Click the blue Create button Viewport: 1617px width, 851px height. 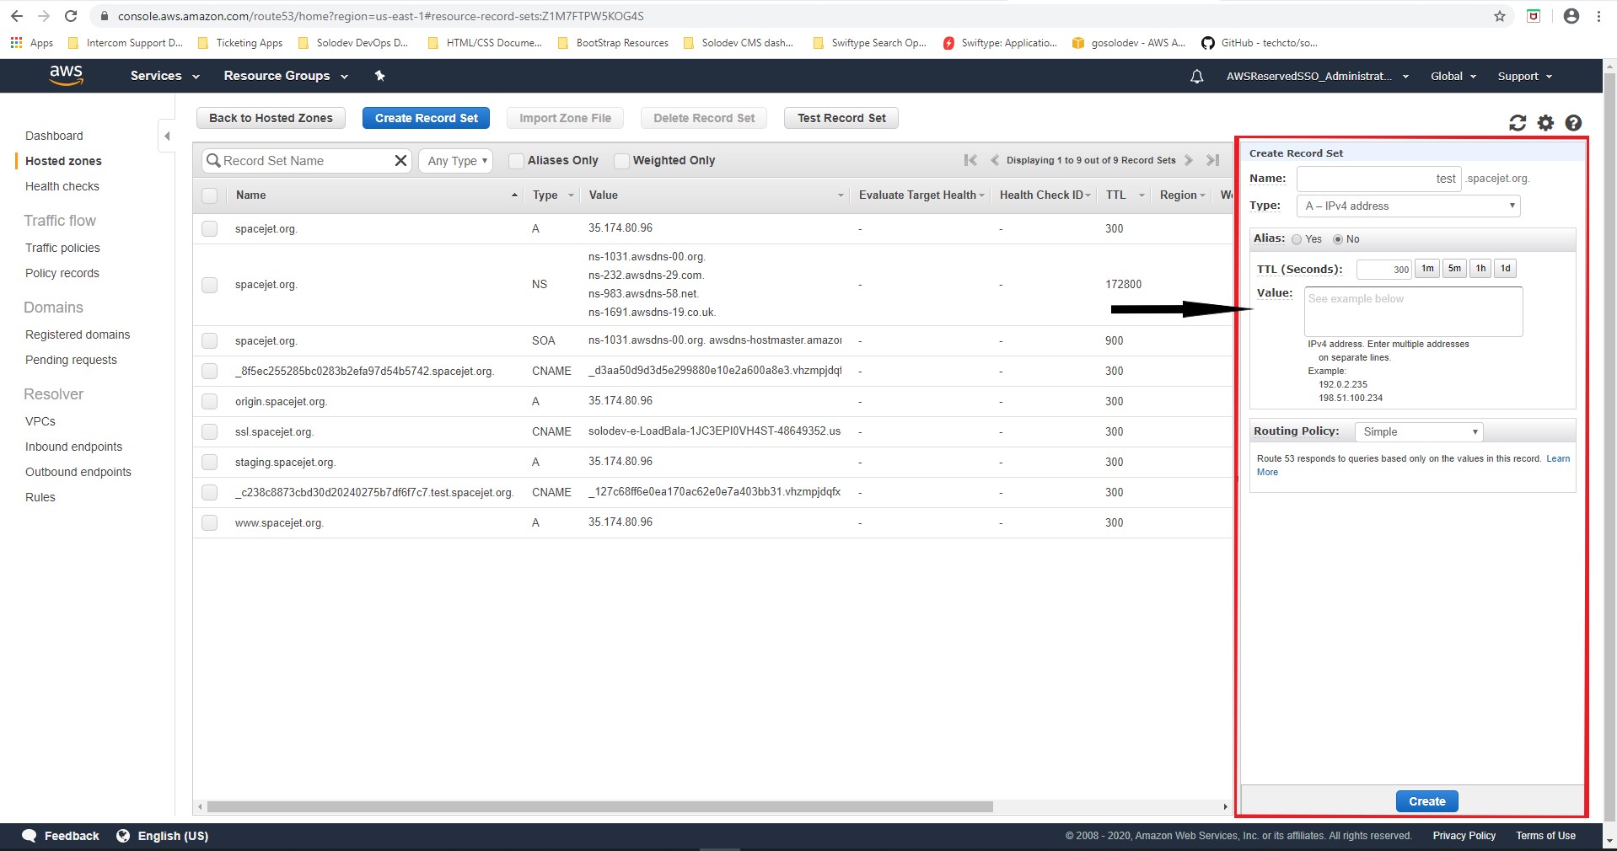click(x=1426, y=801)
